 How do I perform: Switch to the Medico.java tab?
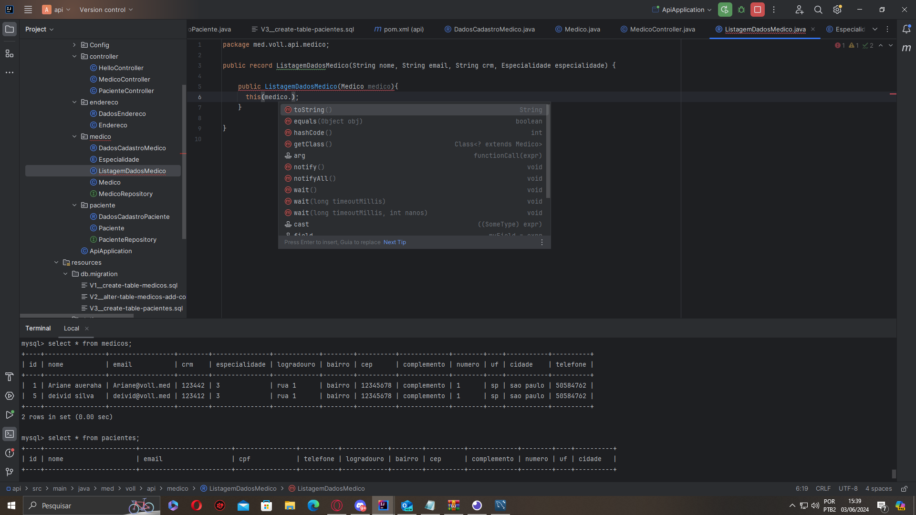point(578,29)
